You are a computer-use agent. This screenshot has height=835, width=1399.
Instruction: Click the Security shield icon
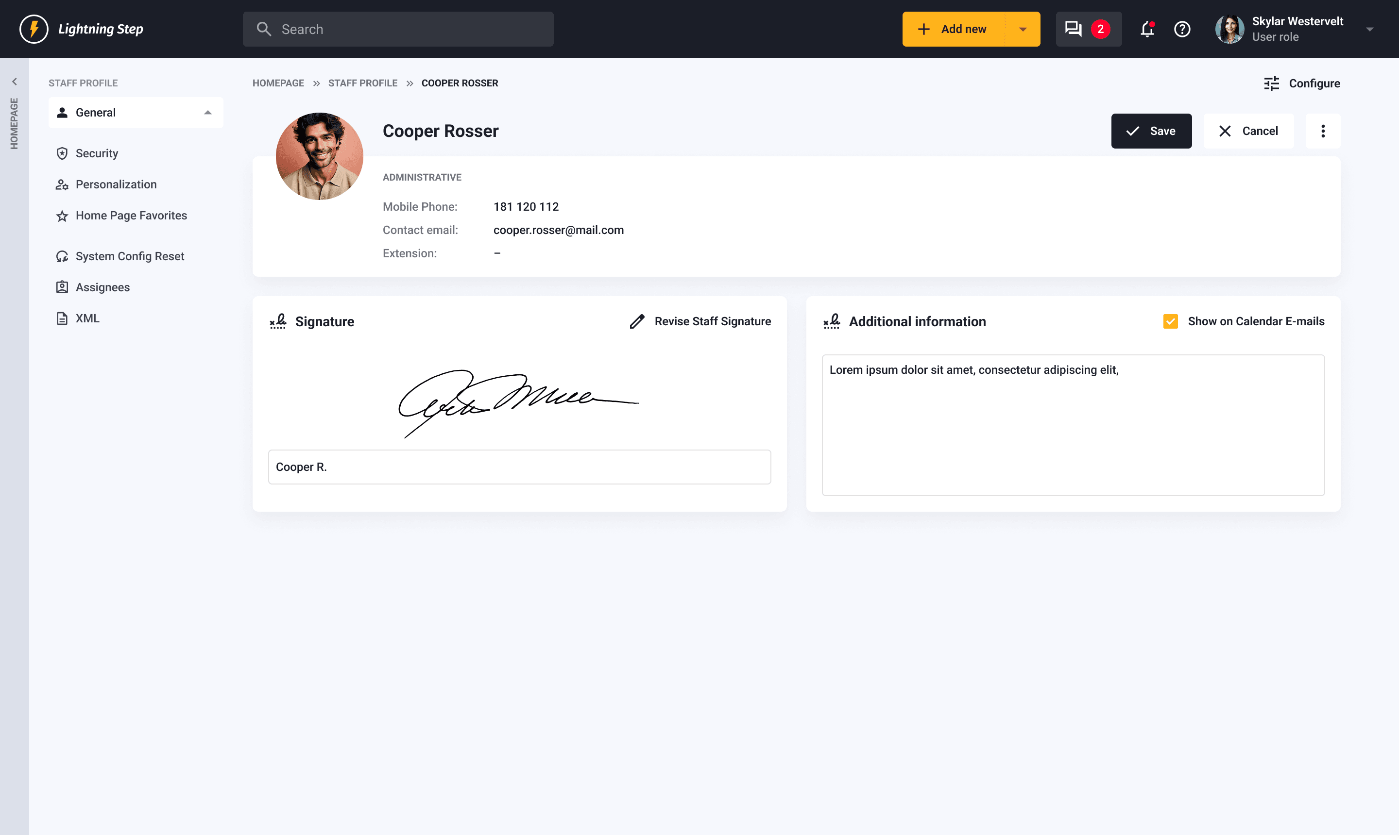tap(62, 153)
